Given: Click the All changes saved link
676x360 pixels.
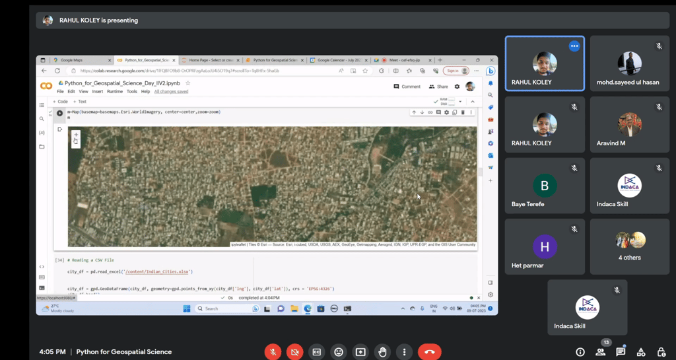Looking at the screenshot, I should pos(171,91).
